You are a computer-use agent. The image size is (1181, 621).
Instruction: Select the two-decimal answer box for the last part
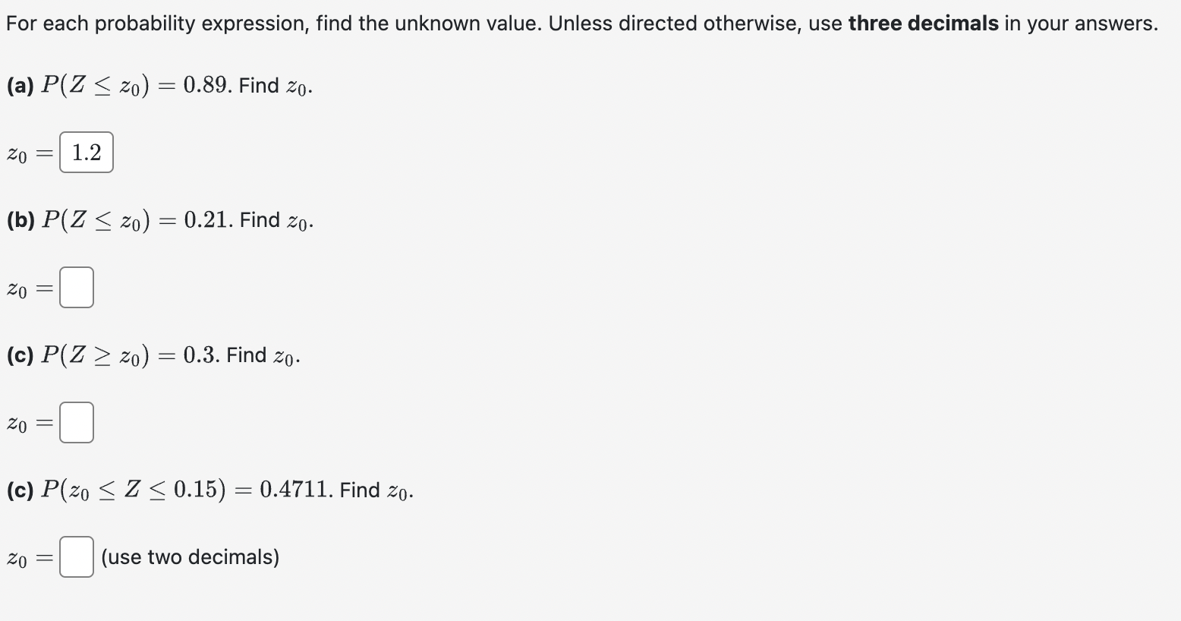point(77,556)
